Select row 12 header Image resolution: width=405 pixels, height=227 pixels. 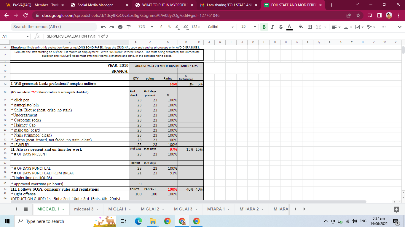tap(5, 84)
